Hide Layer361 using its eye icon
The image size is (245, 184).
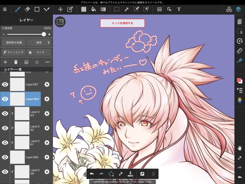(x=5, y=143)
